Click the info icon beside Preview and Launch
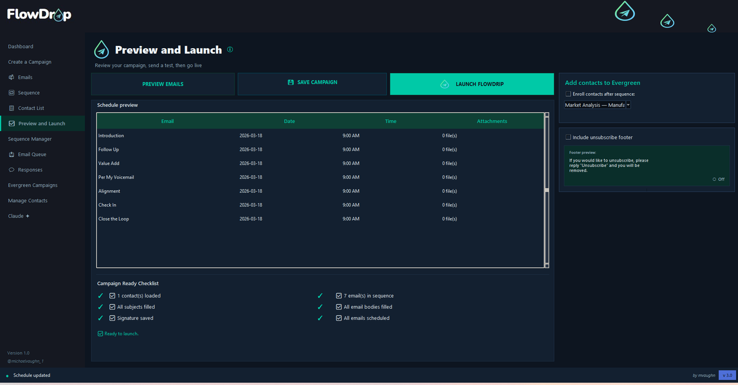Image resolution: width=738 pixels, height=385 pixels. [x=230, y=49]
